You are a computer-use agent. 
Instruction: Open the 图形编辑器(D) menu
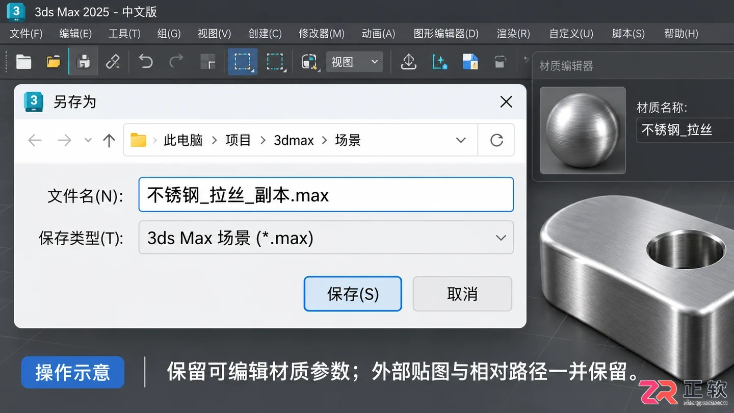(x=446, y=34)
